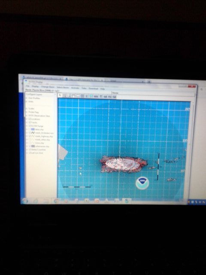The width and height of the screenshot is (206, 275).
Task: Toggle the SLOSH Surge checkbox
Action: (x=30, y=126)
